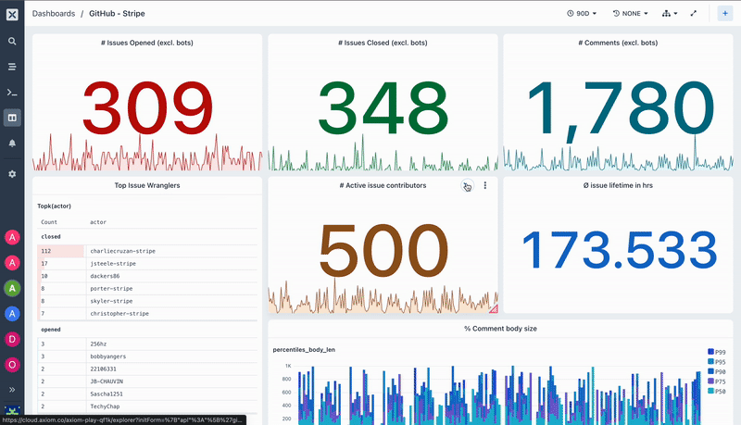Open the hierarchy diagram icon dropdown in the header
Image resolution: width=741 pixels, height=425 pixels.
click(670, 14)
